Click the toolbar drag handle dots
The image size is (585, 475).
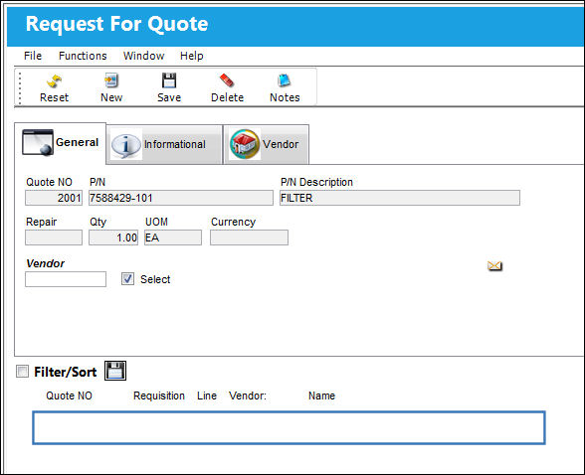[20, 87]
